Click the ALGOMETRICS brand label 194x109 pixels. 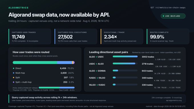19,8
